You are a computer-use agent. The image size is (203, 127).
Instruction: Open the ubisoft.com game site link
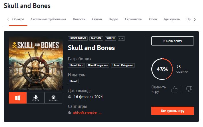point(87,113)
